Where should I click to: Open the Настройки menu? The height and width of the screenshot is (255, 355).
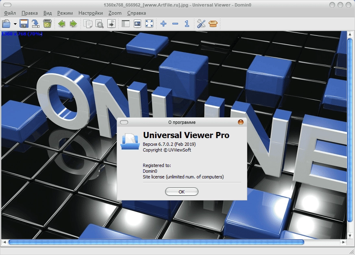pos(91,13)
